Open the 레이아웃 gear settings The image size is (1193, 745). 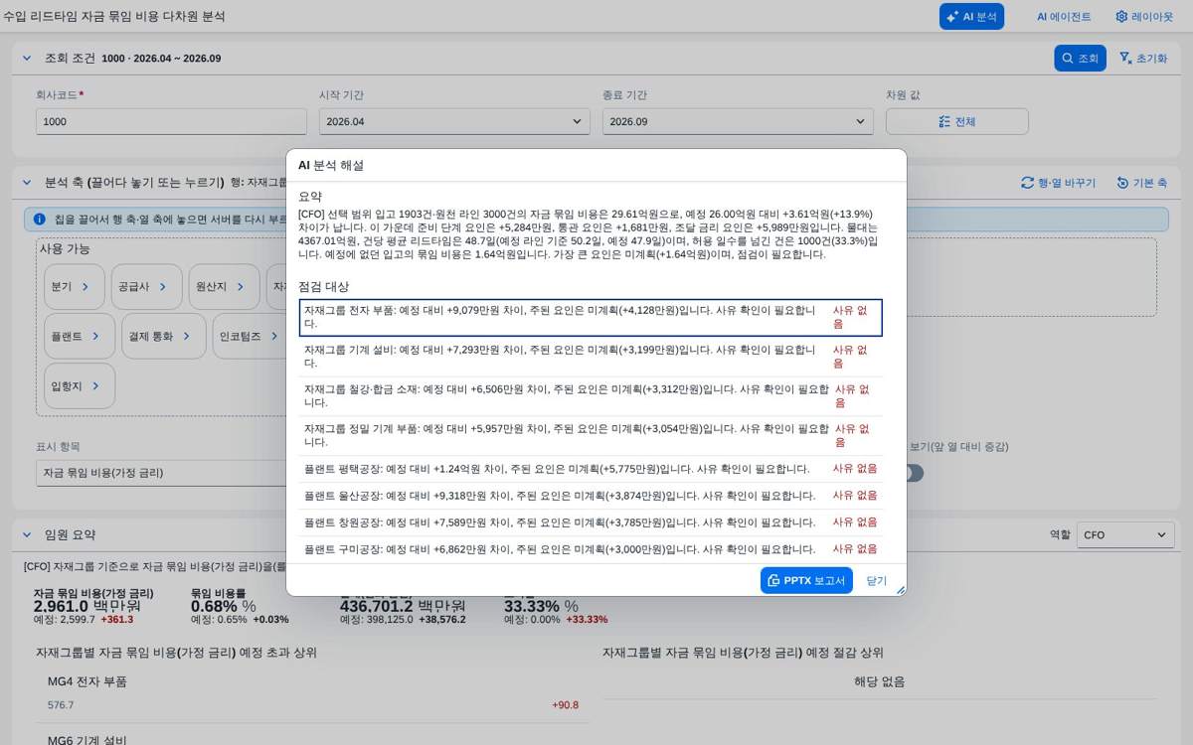point(1144,16)
